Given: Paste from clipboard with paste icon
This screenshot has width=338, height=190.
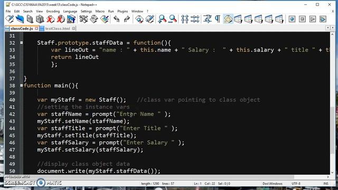Looking at the screenshot, I should click(x=105, y=19).
